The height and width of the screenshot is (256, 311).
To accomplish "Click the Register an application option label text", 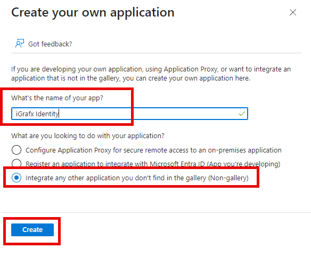I will [153, 164].
